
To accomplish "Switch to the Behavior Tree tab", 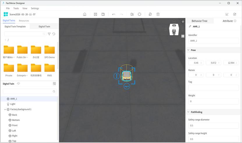I will pos(199,21).
